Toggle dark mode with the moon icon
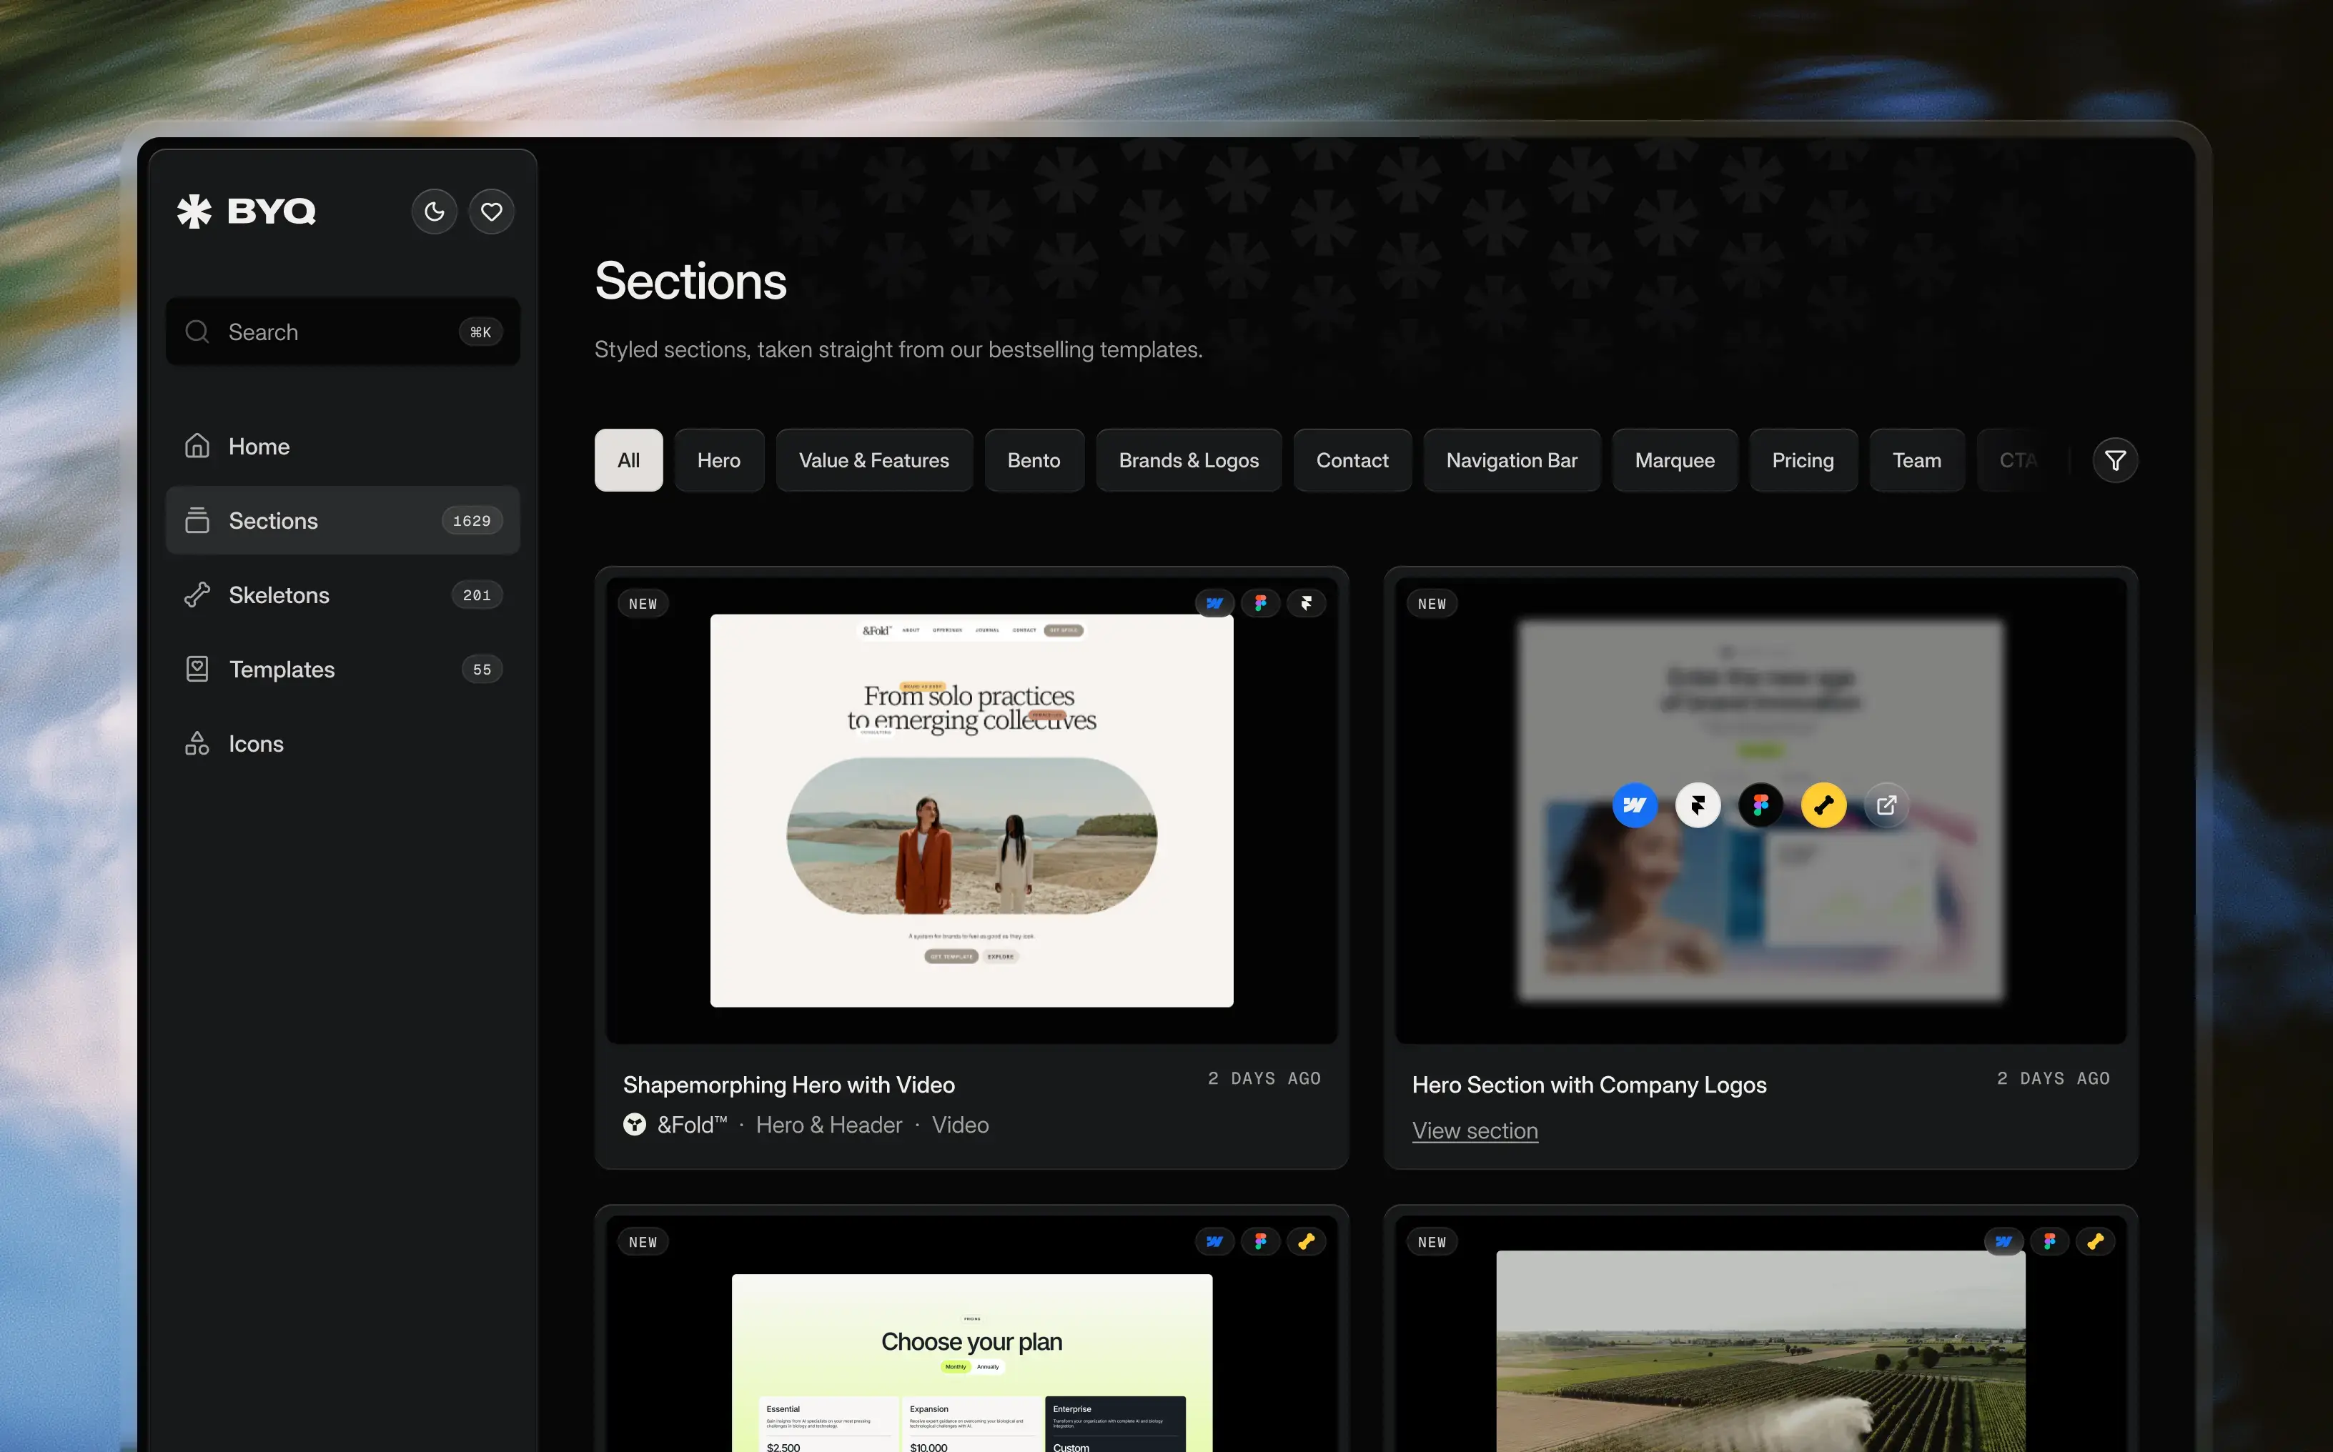 (x=434, y=212)
